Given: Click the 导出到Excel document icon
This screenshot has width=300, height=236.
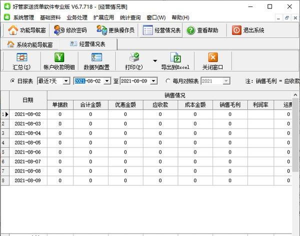Looking at the screenshot, I should pyautogui.click(x=175, y=57).
